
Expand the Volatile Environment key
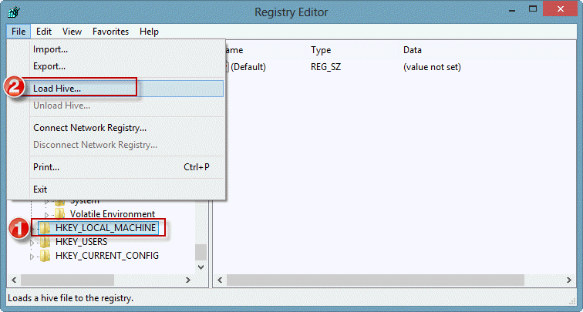click(47, 214)
